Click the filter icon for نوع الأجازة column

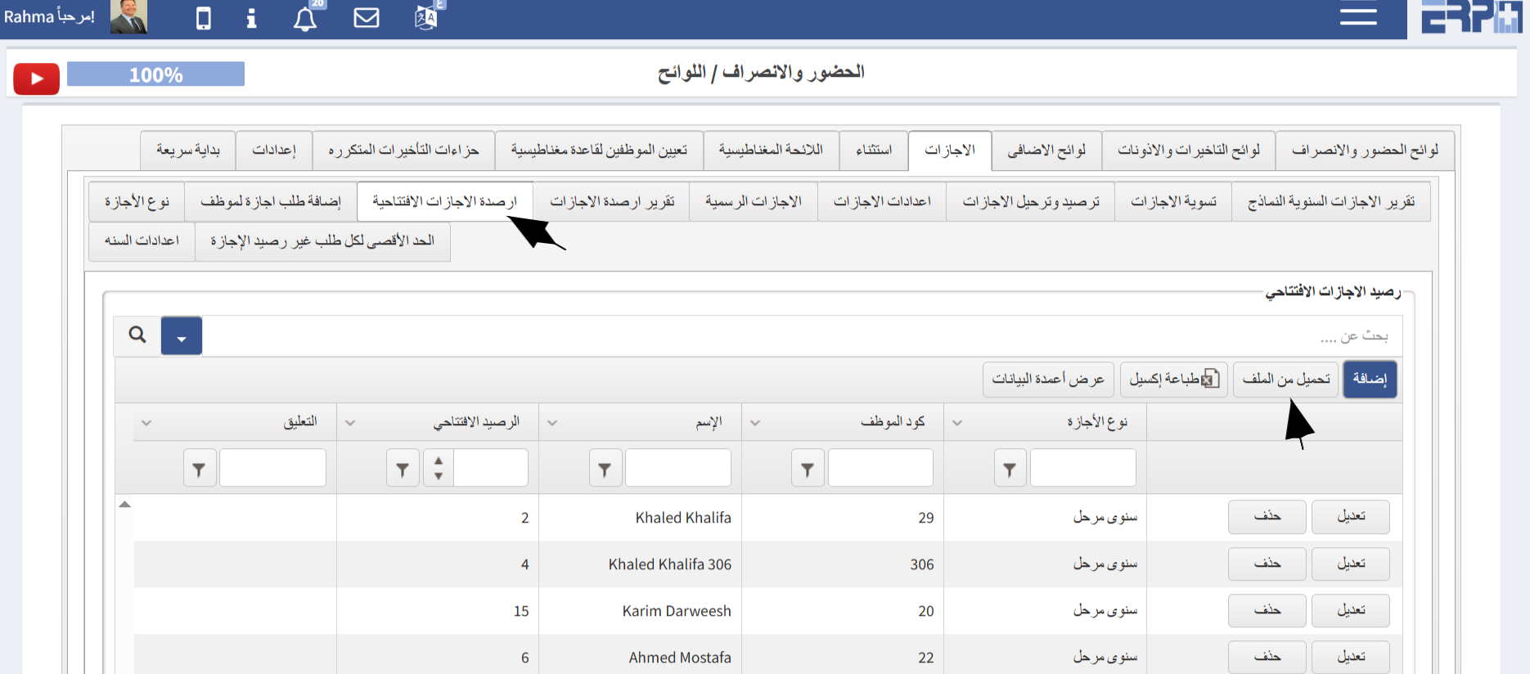[x=1010, y=469]
